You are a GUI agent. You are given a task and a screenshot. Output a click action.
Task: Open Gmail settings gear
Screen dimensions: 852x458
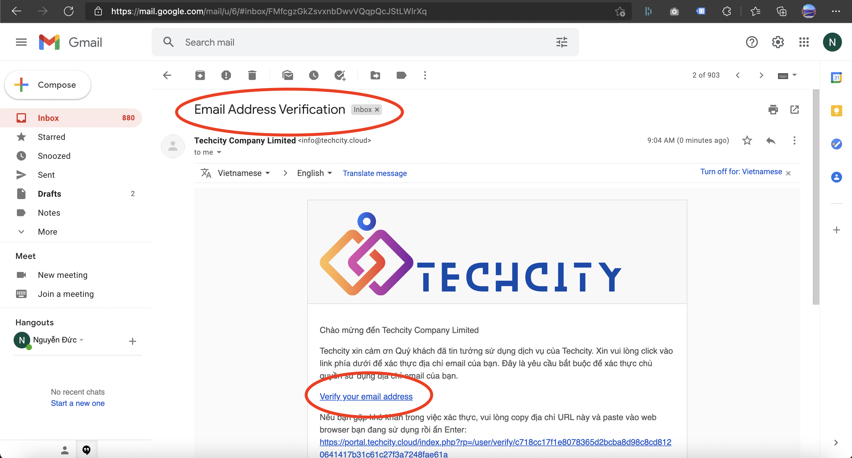pos(778,42)
